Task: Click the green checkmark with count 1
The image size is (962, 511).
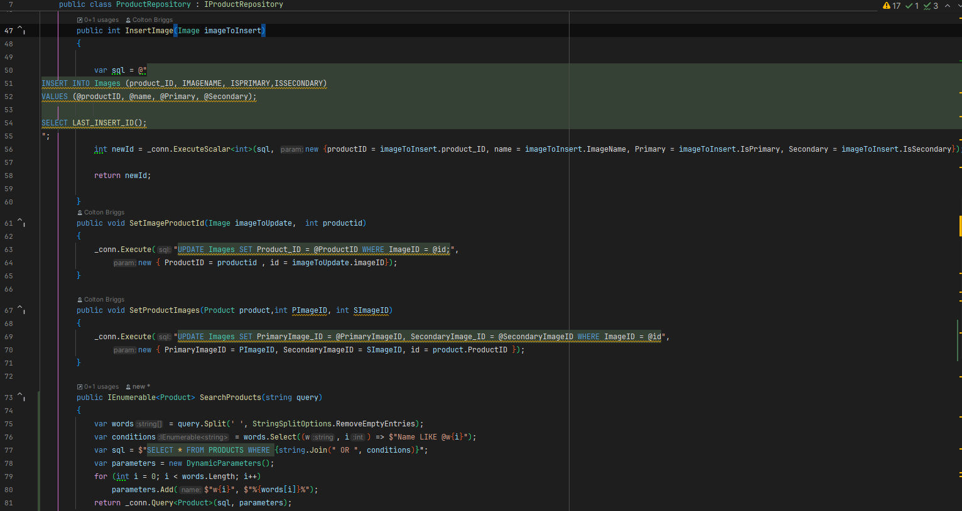Action: (x=909, y=6)
